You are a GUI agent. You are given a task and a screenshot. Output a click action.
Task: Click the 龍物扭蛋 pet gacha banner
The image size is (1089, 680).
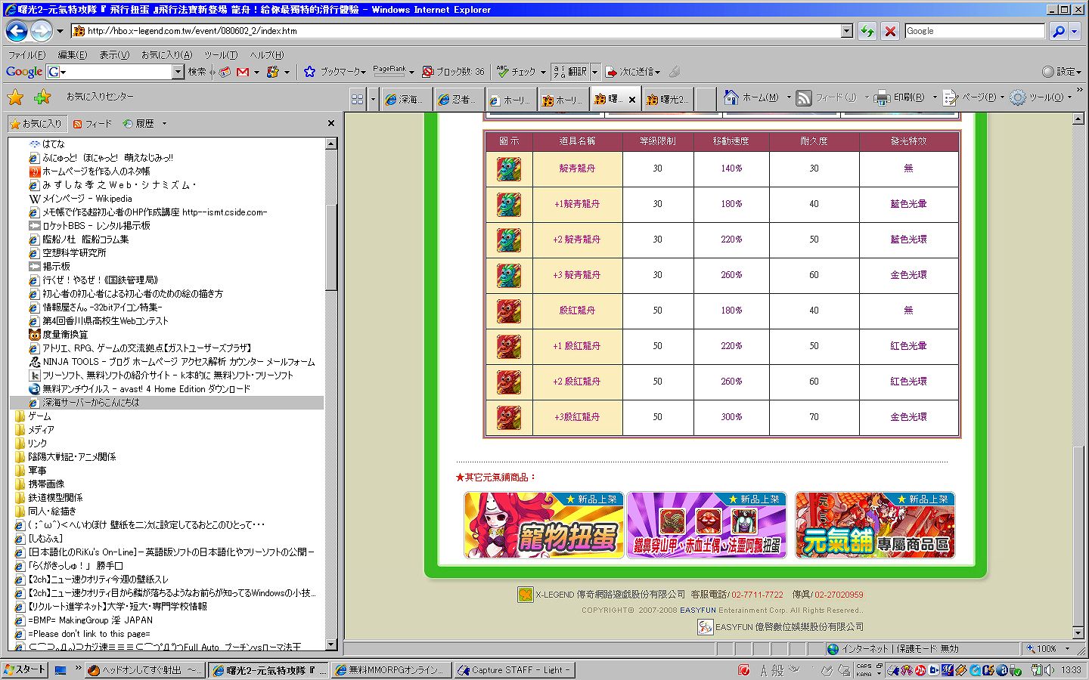pos(544,525)
